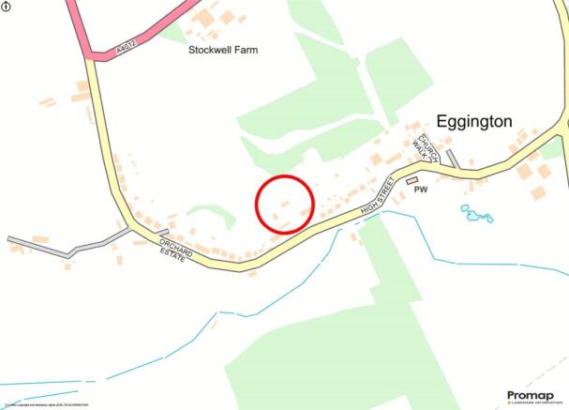Viewport: 569px width, 410px height.
Task: Select the Stockwell Farm buildings cluster
Action: pyautogui.click(x=214, y=22)
